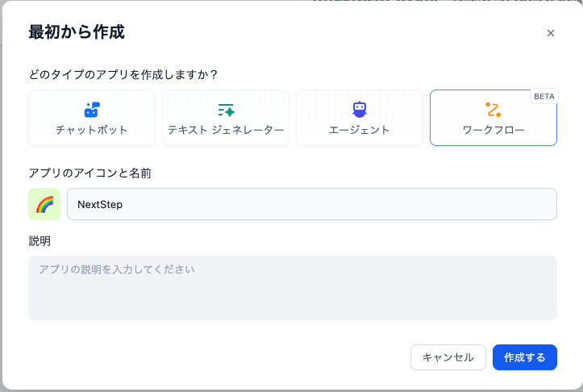Click the green テキスト ジェネレーター icon
583x392 pixels.
[x=226, y=110]
